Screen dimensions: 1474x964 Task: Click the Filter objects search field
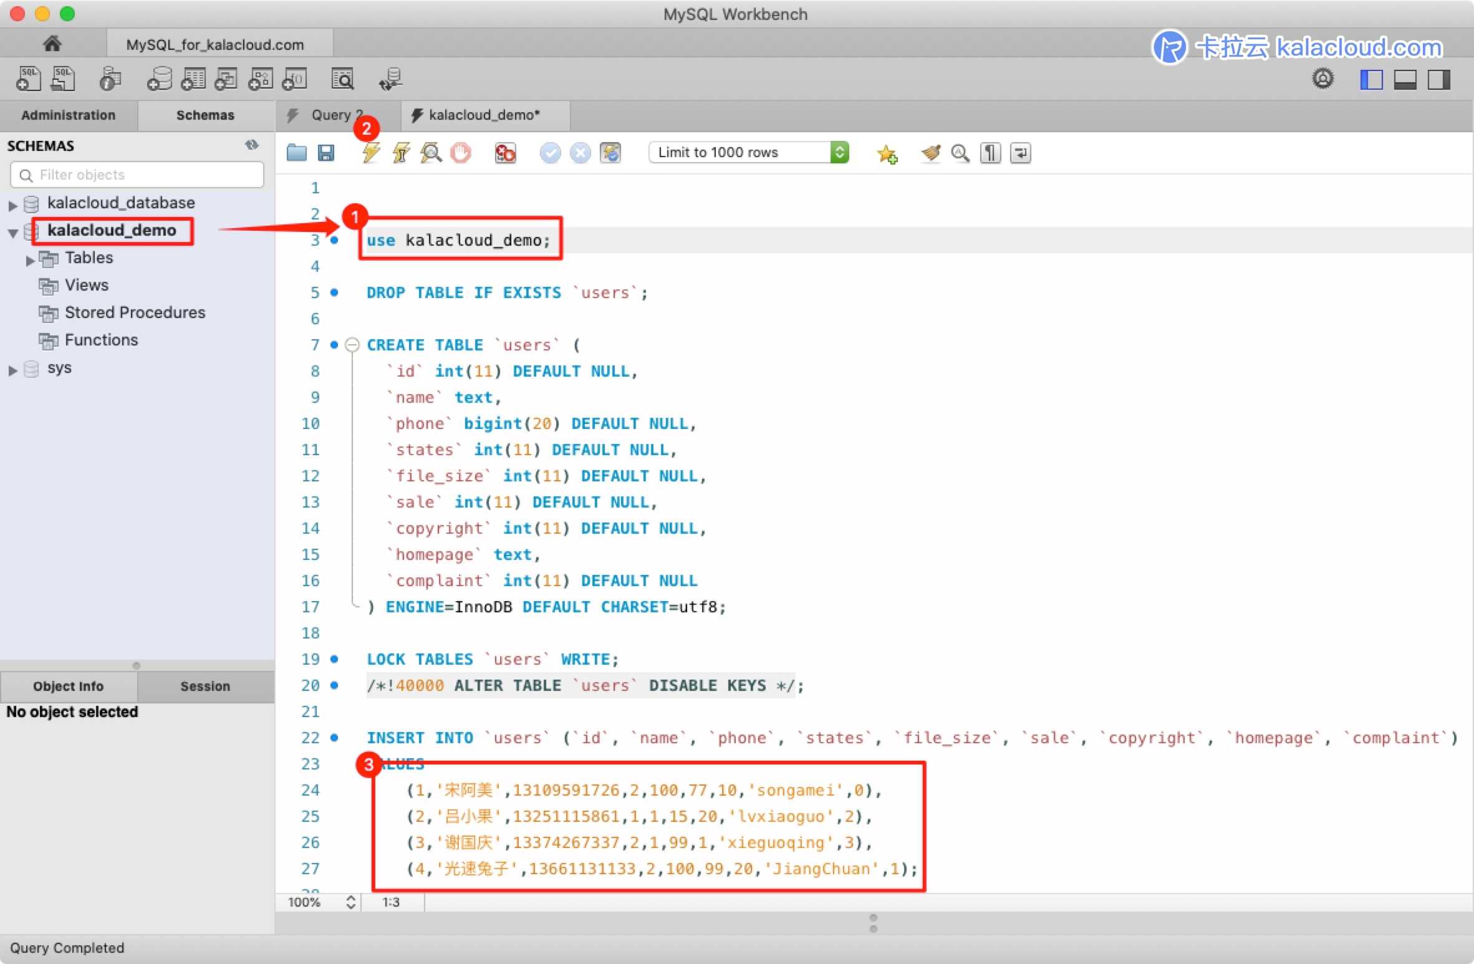137,175
